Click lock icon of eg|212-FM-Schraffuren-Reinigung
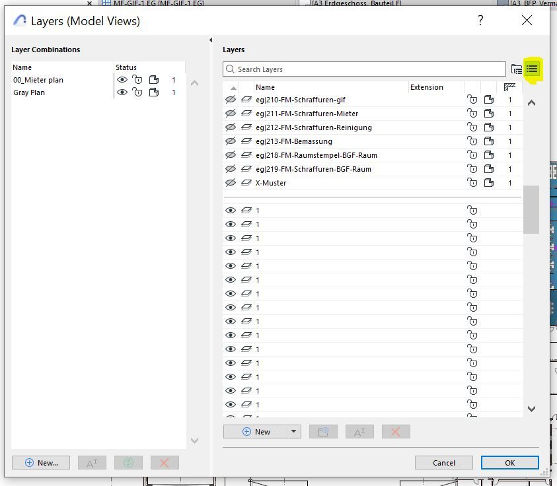 [x=472, y=127]
